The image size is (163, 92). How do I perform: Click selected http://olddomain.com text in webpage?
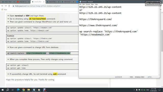click(36, 53)
